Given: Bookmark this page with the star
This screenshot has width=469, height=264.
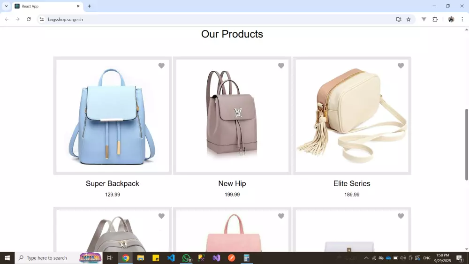Looking at the screenshot, I should pyautogui.click(x=408, y=19).
